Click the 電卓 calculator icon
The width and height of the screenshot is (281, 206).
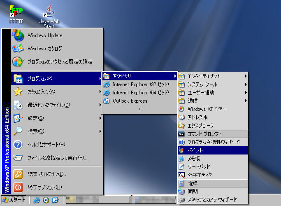pos(181,183)
